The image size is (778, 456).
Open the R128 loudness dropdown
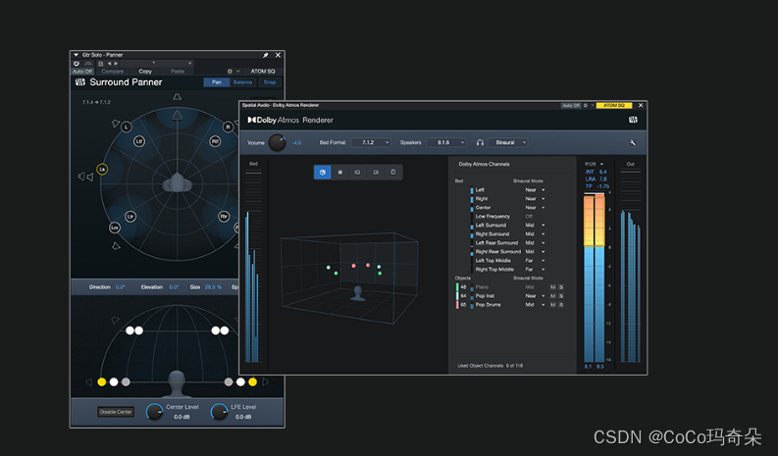click(594, 164)
